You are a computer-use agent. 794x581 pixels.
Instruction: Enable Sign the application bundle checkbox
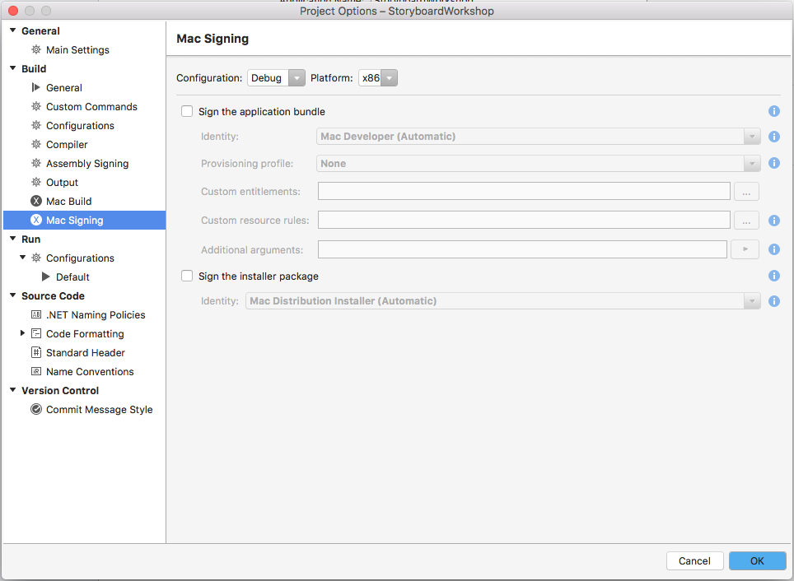click(x=187, y=112)
